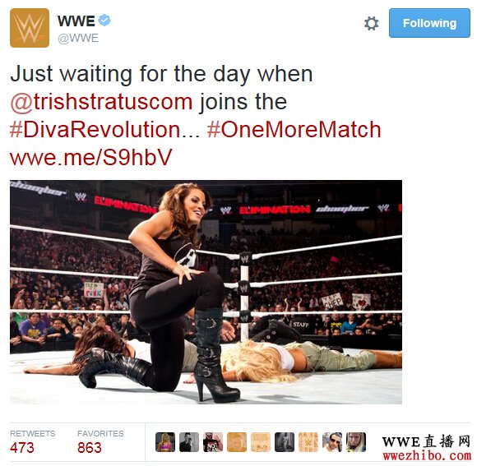Screen dimensions: 477x466
Task: Open the black-and-white mirror selfie avatar
Action: coord(189,442)
